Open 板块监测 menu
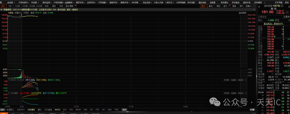This screenshot has width=290, height=114. click(47, 3)
